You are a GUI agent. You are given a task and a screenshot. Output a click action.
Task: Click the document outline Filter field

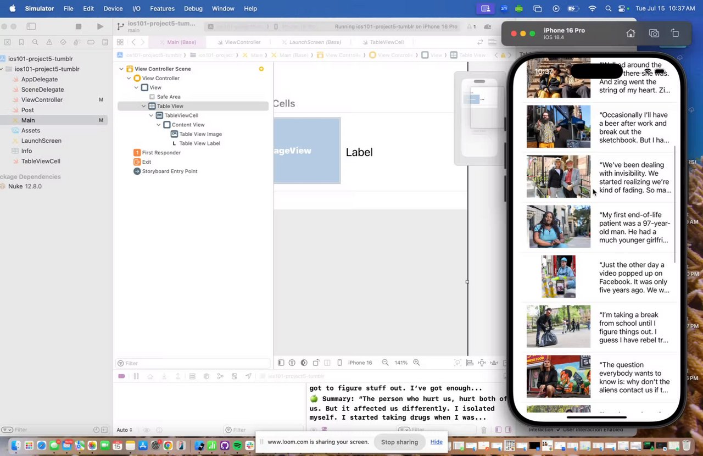pyautogui.click(x=193, y=363)
